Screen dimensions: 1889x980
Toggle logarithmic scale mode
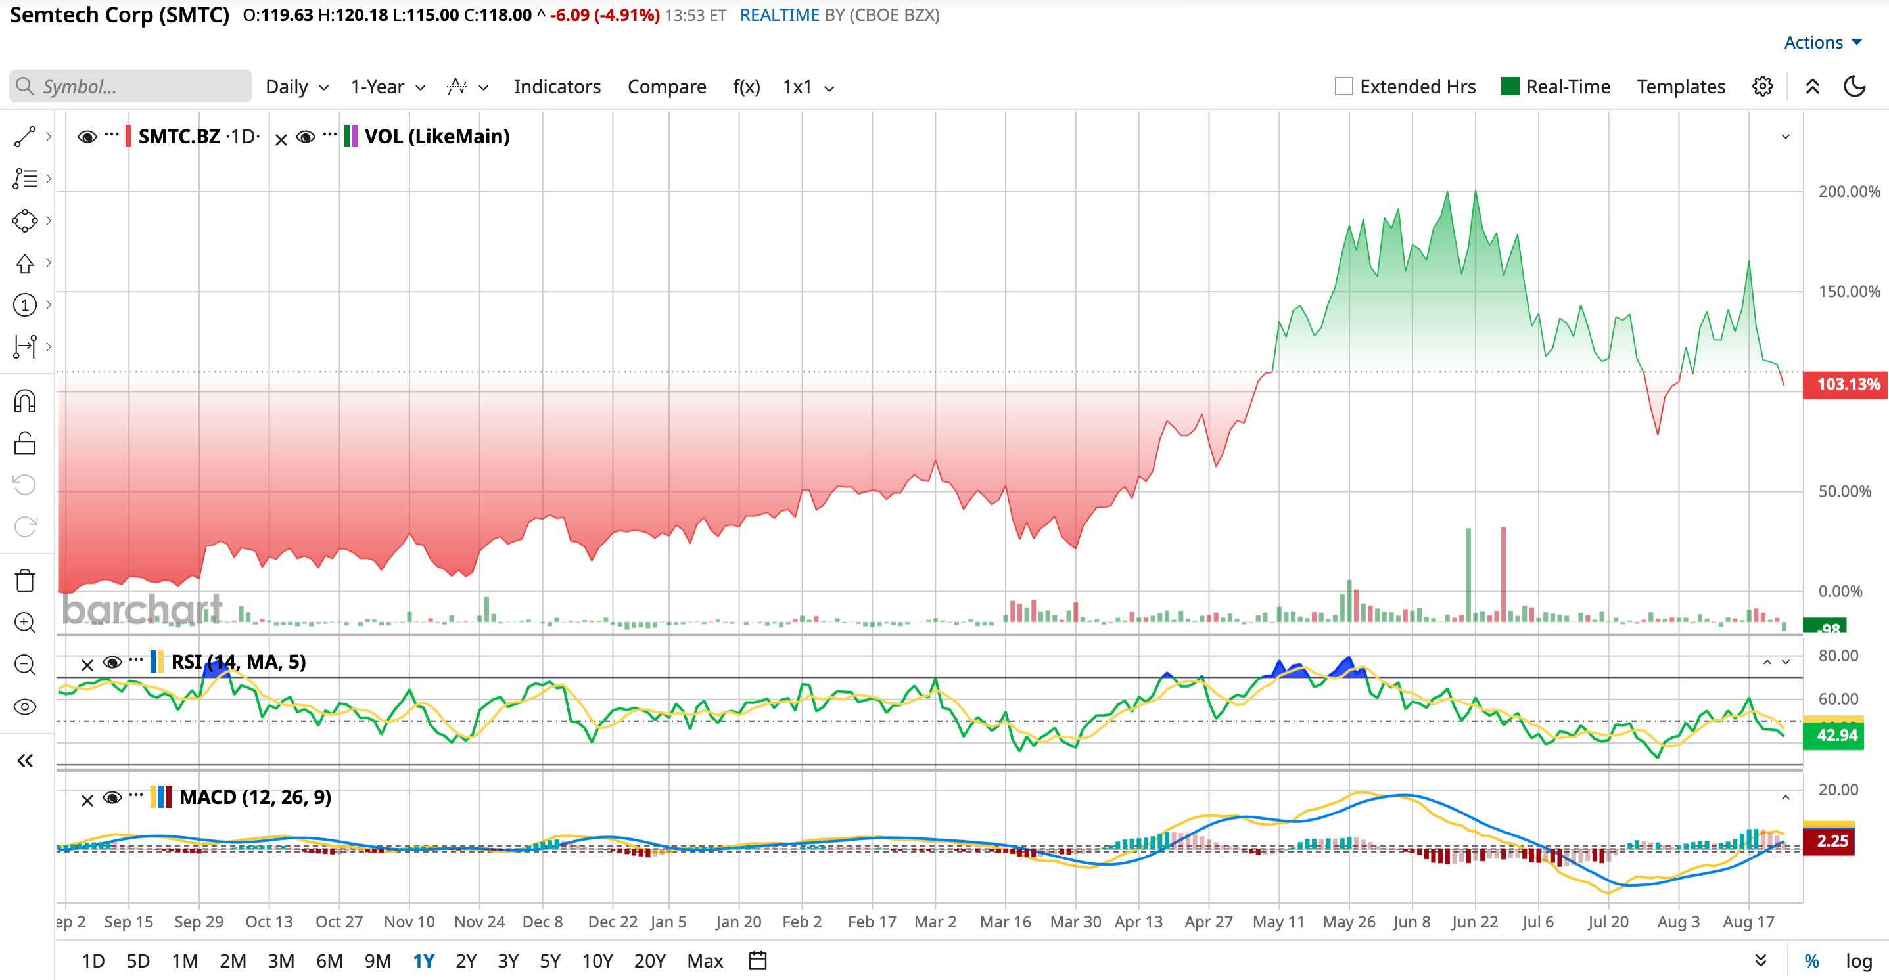(1859, 961)
